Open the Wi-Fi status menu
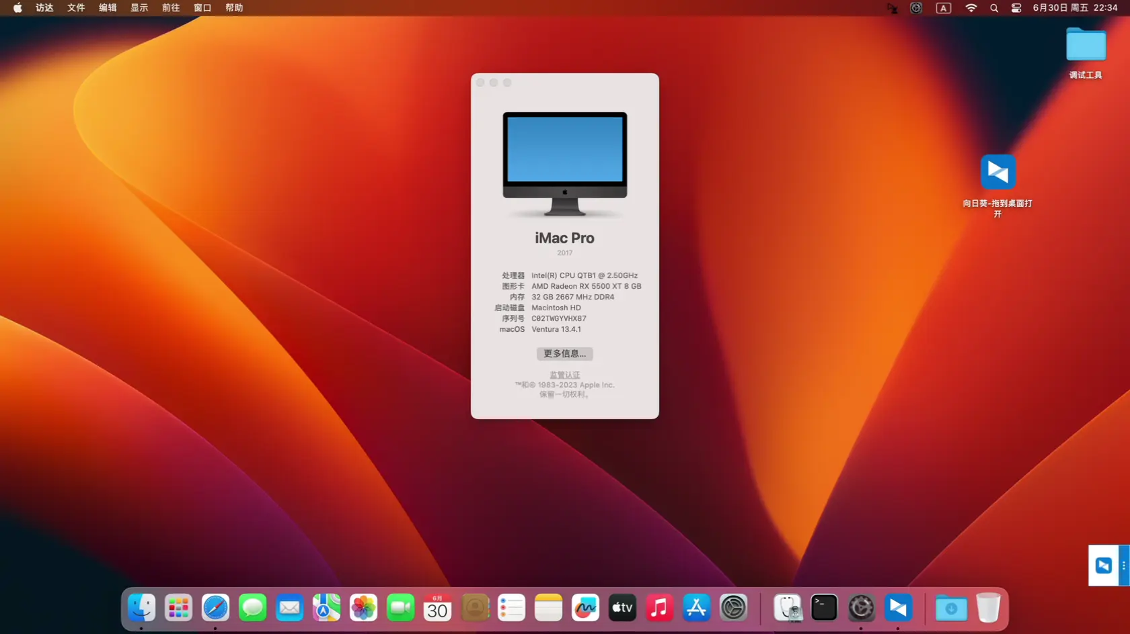 tap(971, 8)
